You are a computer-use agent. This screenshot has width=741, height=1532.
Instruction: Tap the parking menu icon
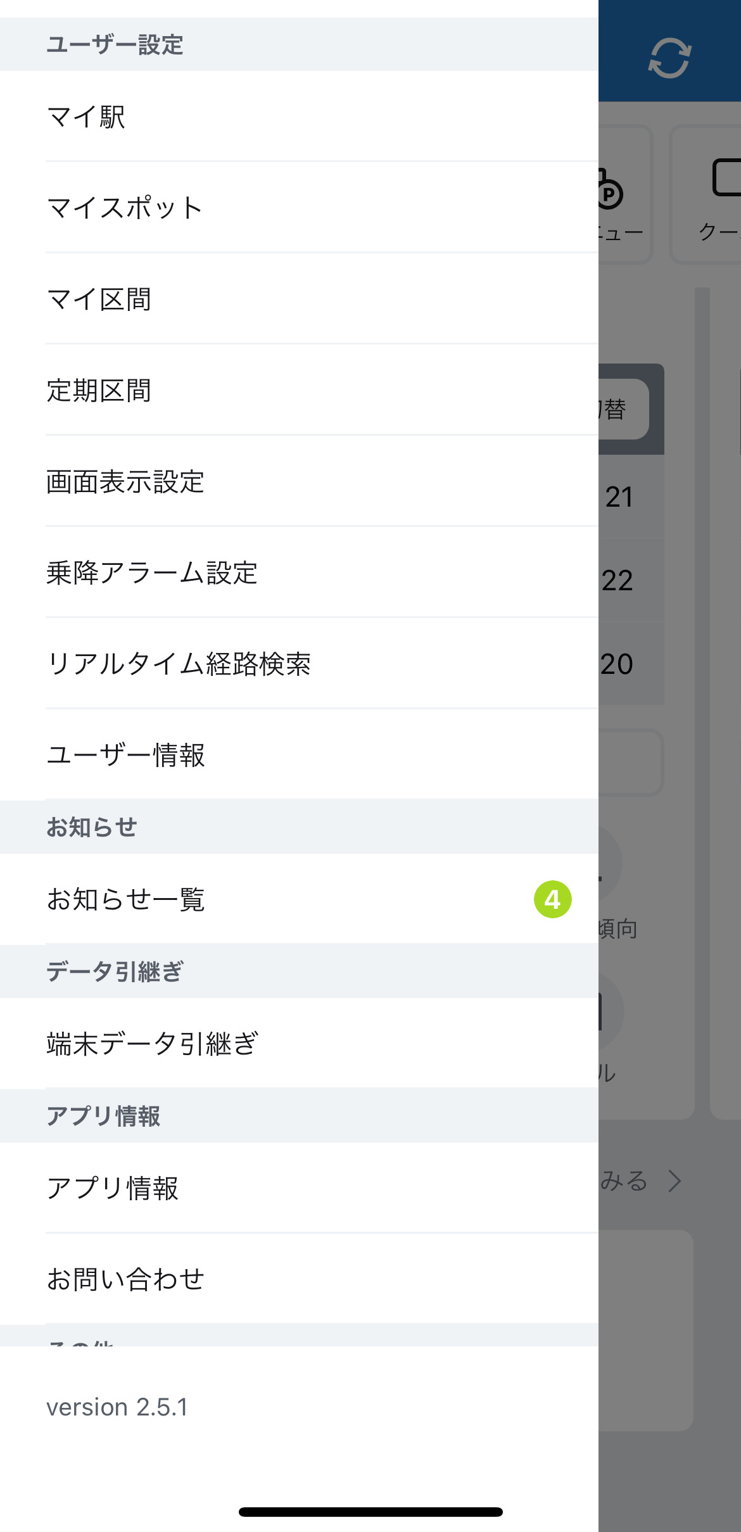coord(610,193)
